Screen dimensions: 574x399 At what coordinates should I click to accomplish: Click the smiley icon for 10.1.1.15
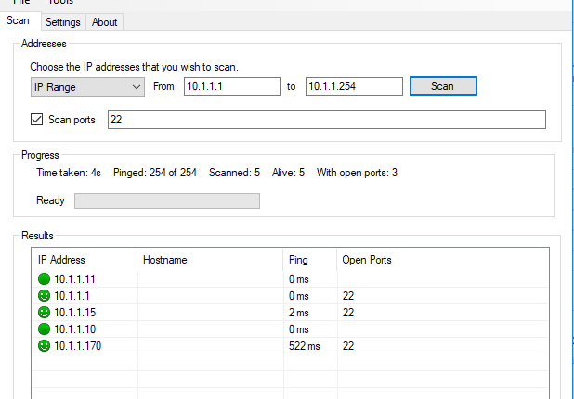(x=44, y=313)
